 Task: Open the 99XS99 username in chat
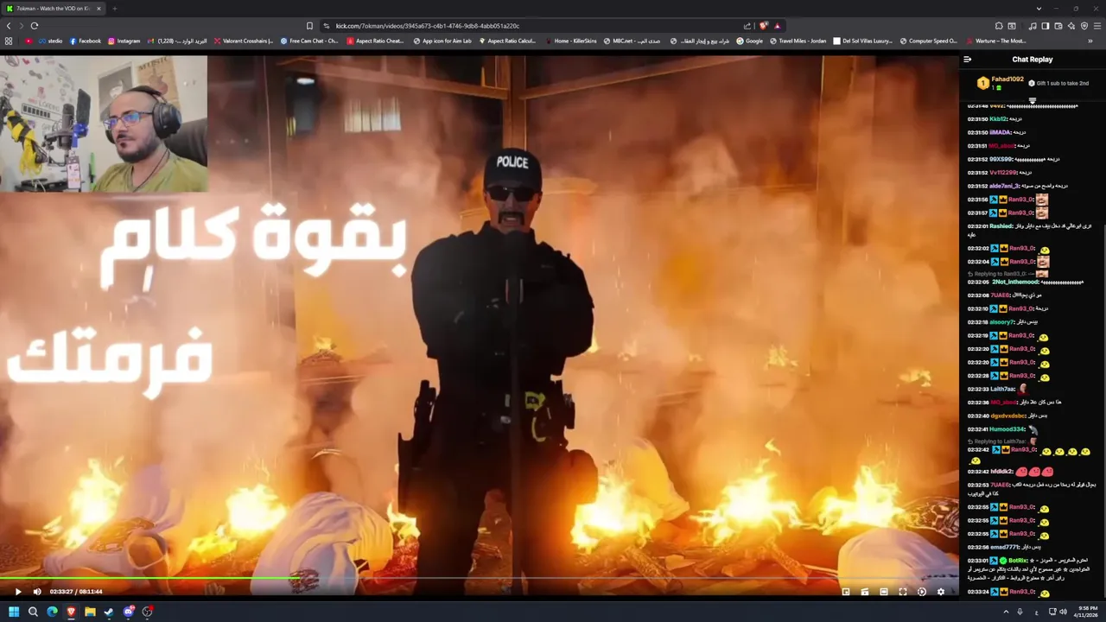[x=1001, y=159]
